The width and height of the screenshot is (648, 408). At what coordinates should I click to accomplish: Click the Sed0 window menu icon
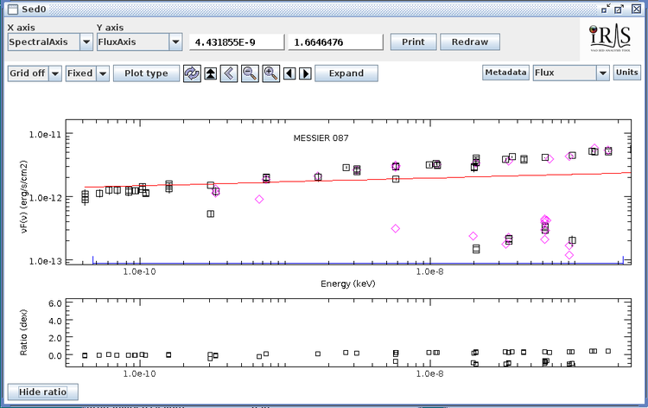[13, 10]
